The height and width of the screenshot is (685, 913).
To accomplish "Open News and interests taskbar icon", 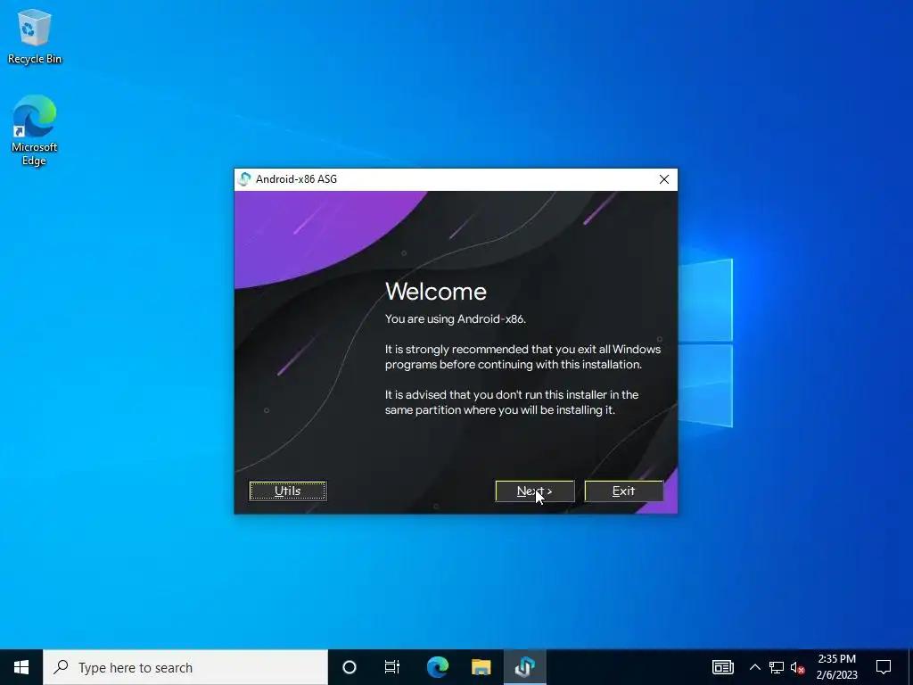I will point(722,667).
